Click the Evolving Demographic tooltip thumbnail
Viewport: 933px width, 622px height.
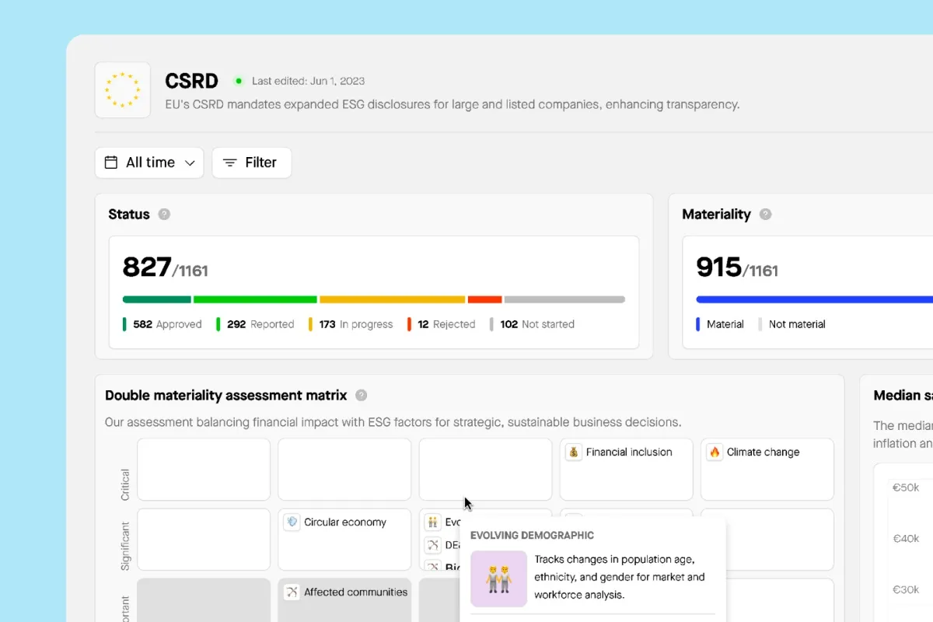(x=498, y=578)
